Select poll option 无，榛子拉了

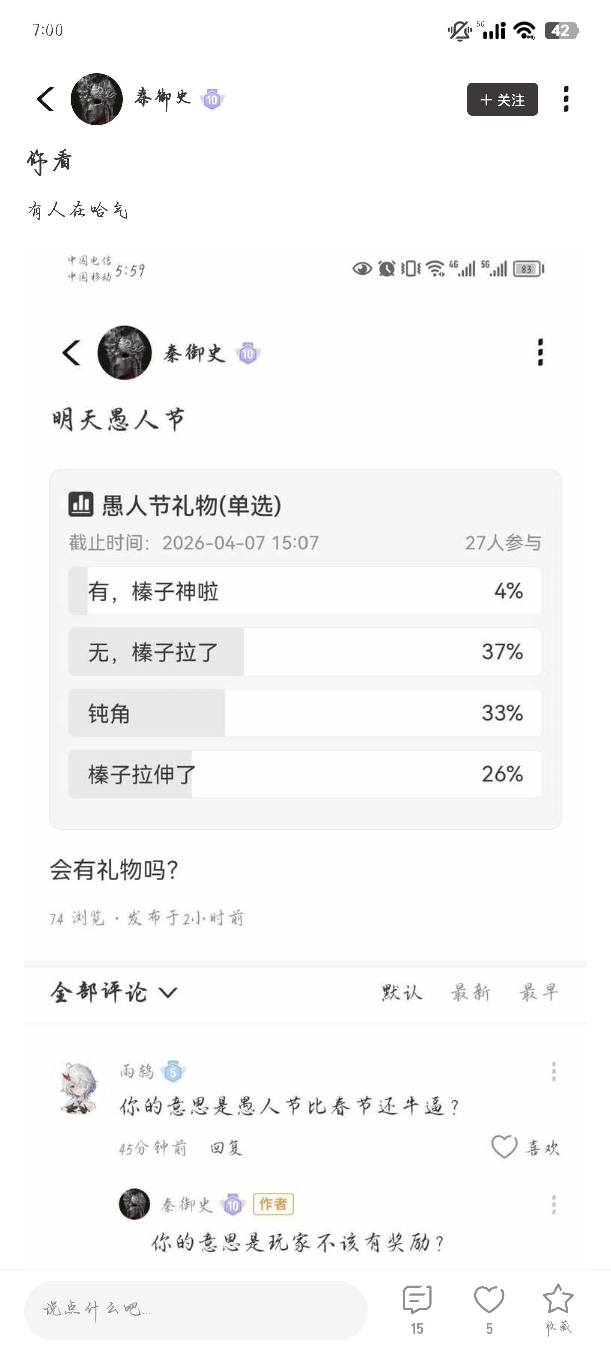click(304, 652)
